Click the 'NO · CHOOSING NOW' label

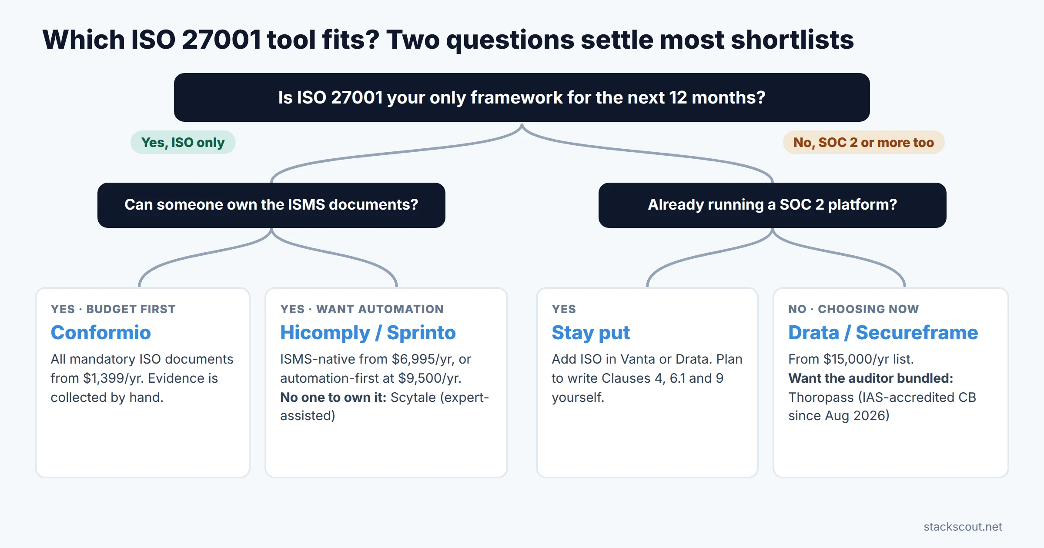click(853, 309)
